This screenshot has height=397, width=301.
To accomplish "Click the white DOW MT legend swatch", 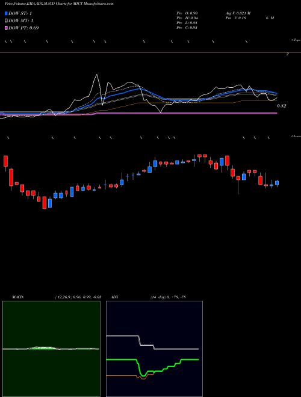I will click(6, 21).
